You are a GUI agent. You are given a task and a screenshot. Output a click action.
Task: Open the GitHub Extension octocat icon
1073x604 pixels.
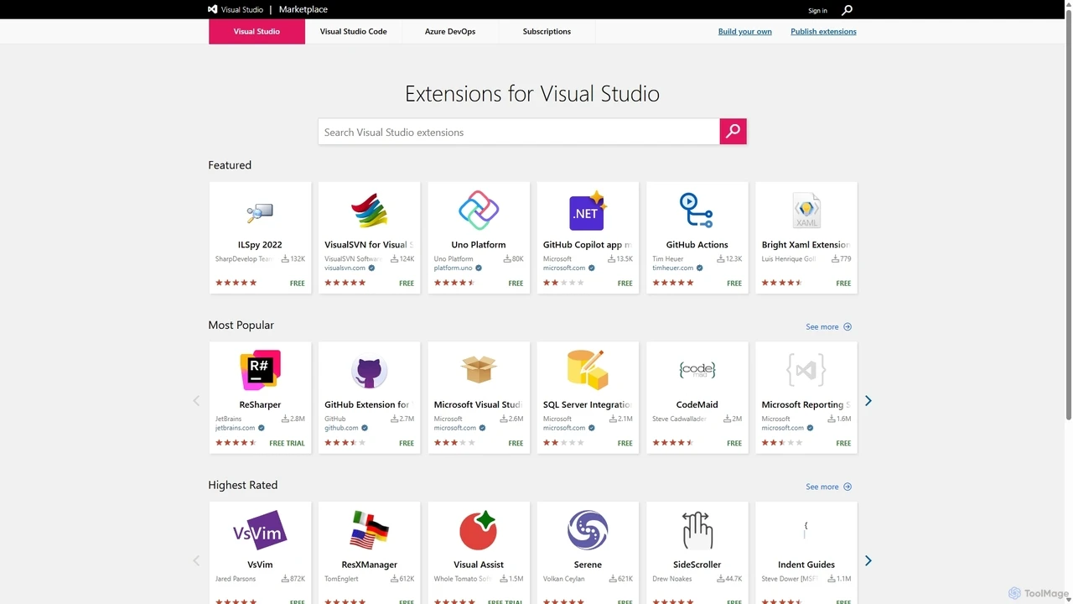pyautogui.click(x=369, y=371)
